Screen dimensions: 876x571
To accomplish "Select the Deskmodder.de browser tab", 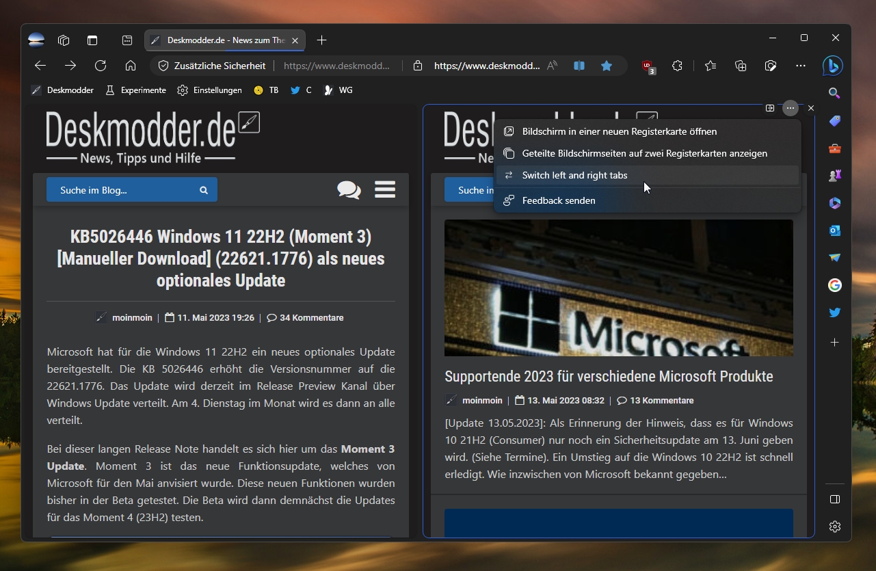I will coord(225,40).
